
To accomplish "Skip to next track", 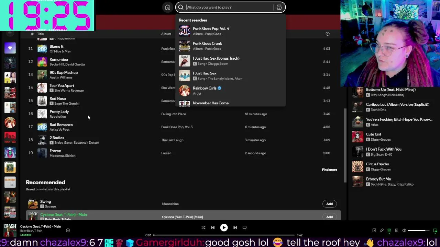I will pyautogui.click(x=235, y=227).
